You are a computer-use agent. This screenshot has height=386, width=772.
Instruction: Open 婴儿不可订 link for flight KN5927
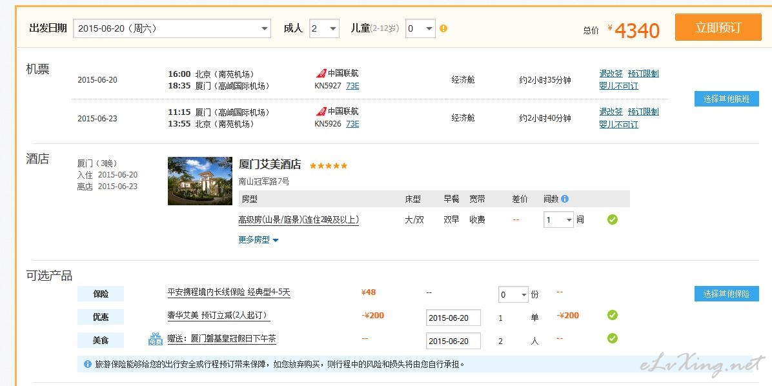(x=618, y=86)
